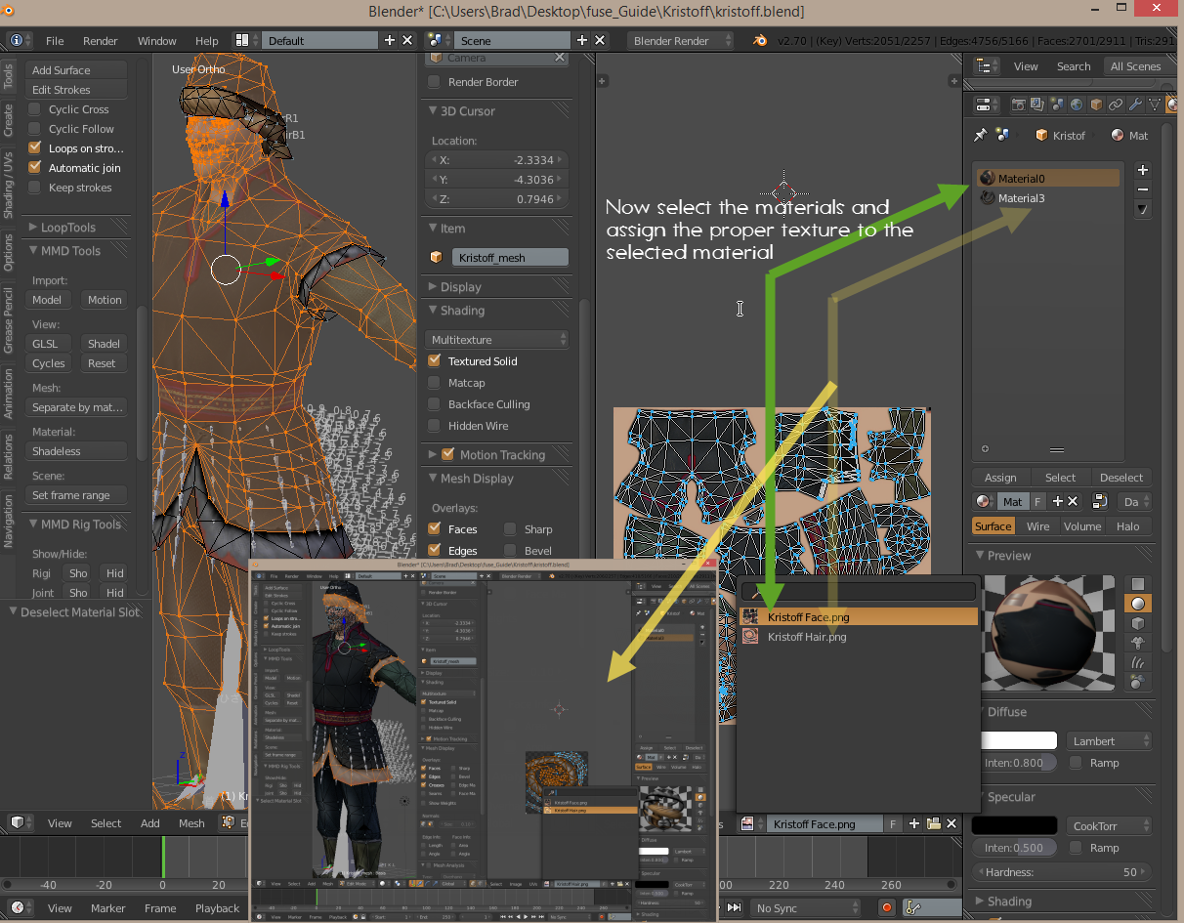This screenshot has width=1184, height=923.
Task: Click the World properties globe icon
Action: coord(1077,105)
